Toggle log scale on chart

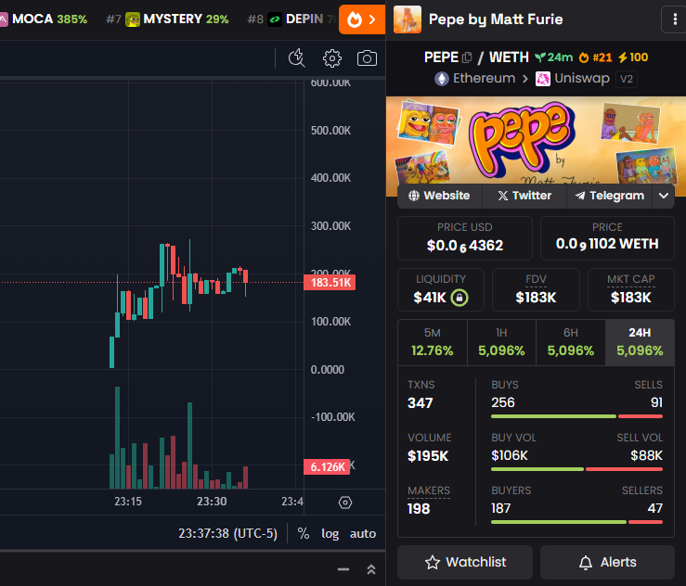click(330, 533)
